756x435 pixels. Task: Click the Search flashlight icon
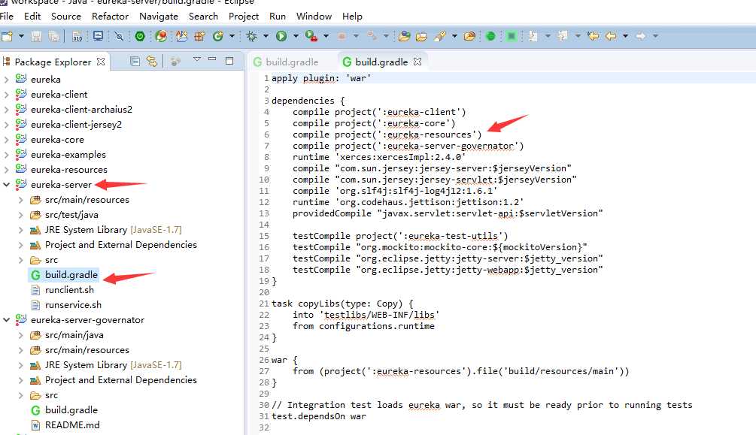pos(440,36)
